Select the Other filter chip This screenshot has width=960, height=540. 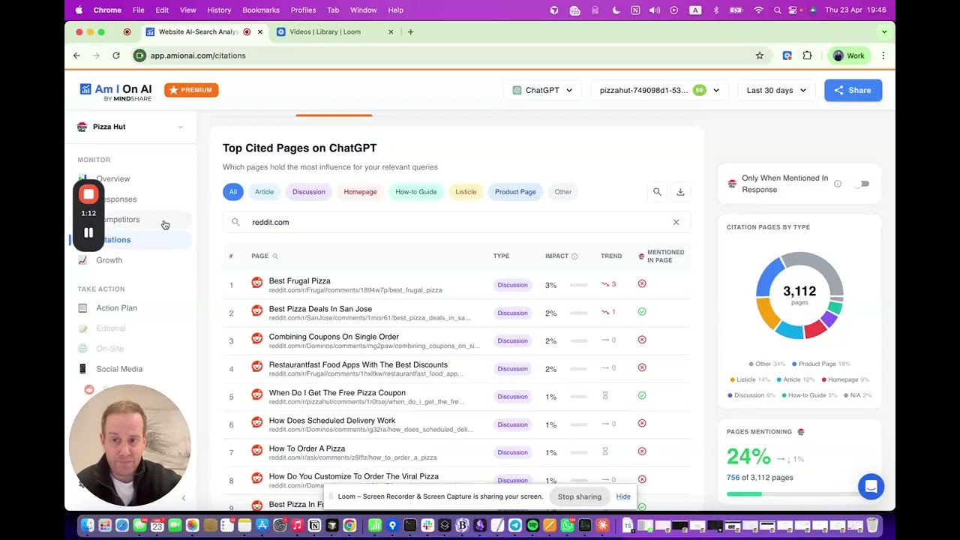click(563, 192)
